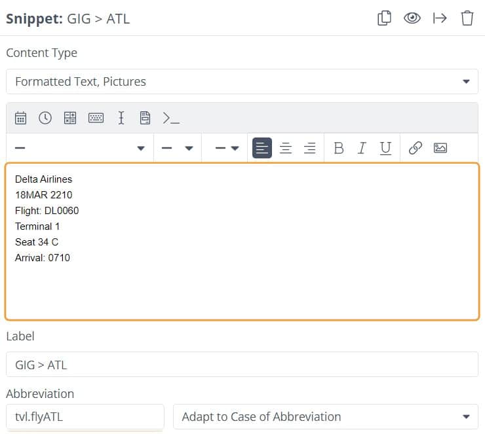This screenshot has height=434, width=485.
Task: Toggle italic formatting
Action: 362,148
